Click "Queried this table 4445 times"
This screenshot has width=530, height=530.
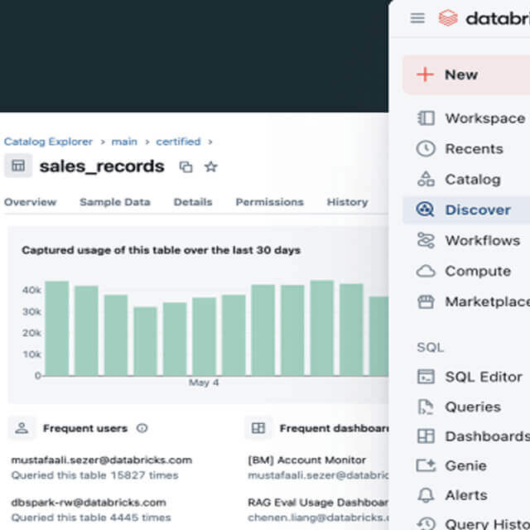(x=91, y=518)
